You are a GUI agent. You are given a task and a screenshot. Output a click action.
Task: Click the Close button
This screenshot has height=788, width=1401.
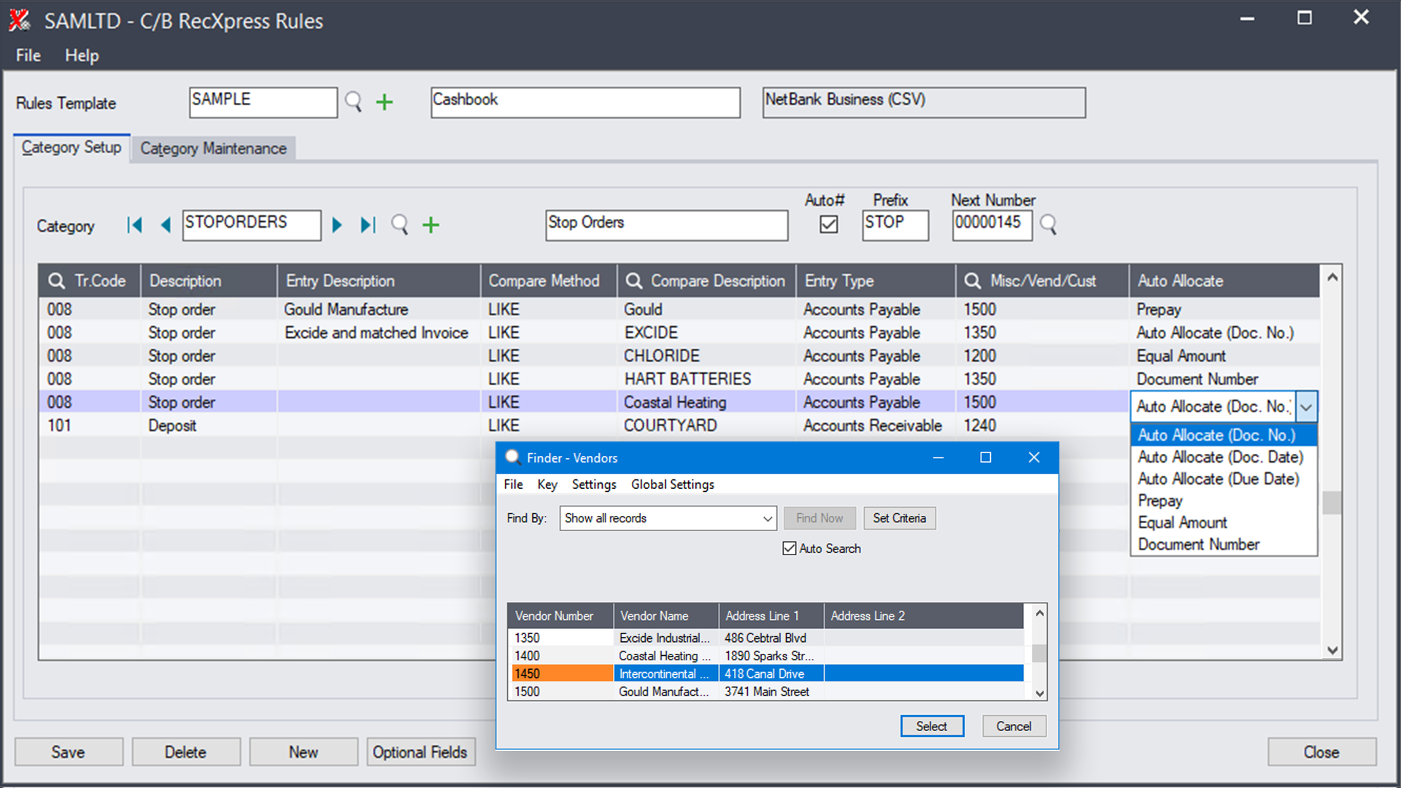coord(1321,752)
